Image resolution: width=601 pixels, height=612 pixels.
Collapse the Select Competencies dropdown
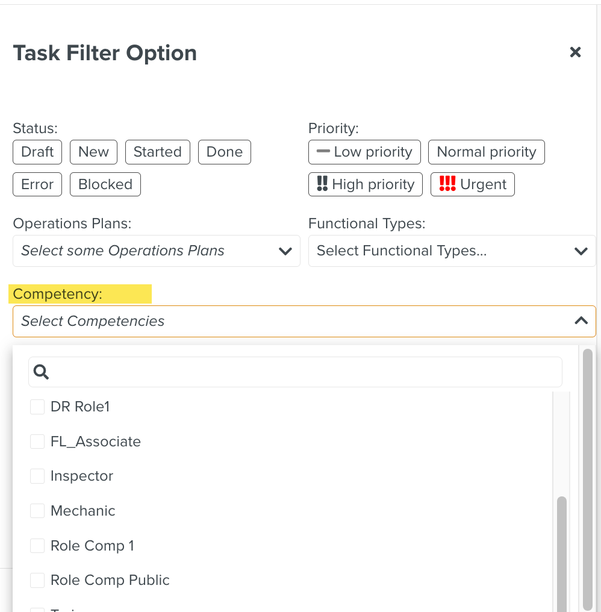click(x=581, y=321)
